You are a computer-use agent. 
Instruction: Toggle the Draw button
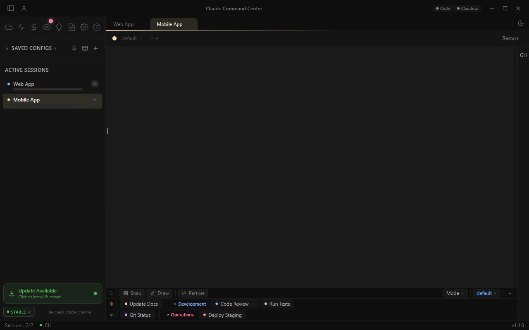point(160,293)
